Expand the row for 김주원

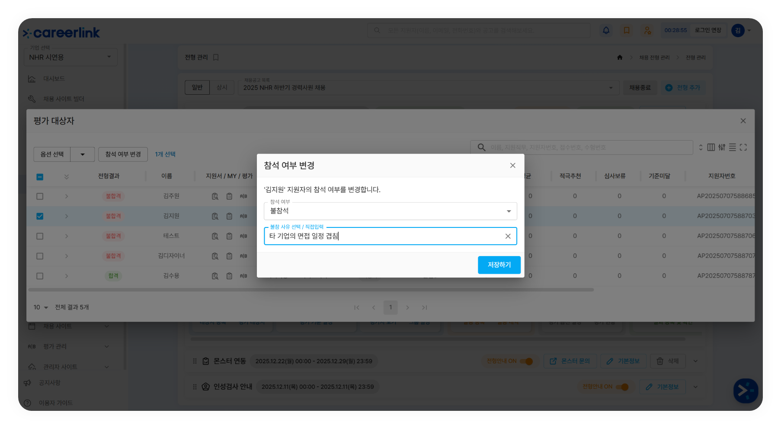coord(67,196)
